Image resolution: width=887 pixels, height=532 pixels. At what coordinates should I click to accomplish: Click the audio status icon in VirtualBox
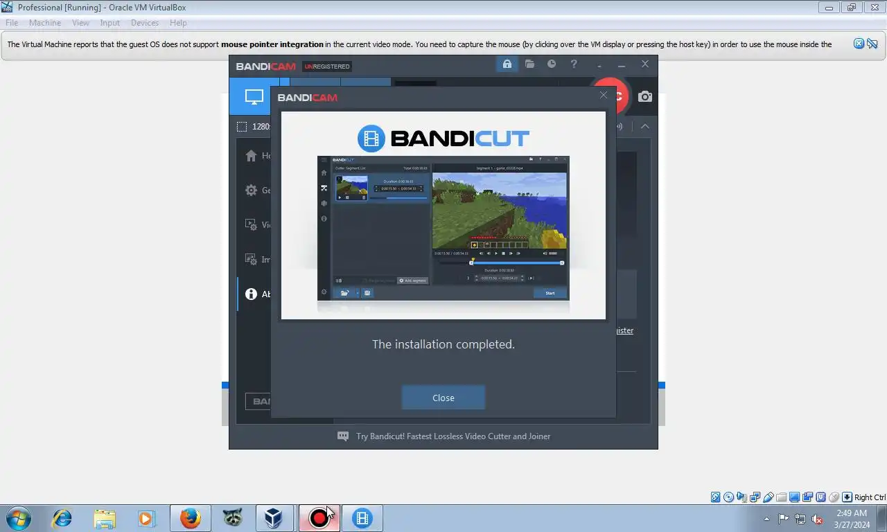[742, 497]
